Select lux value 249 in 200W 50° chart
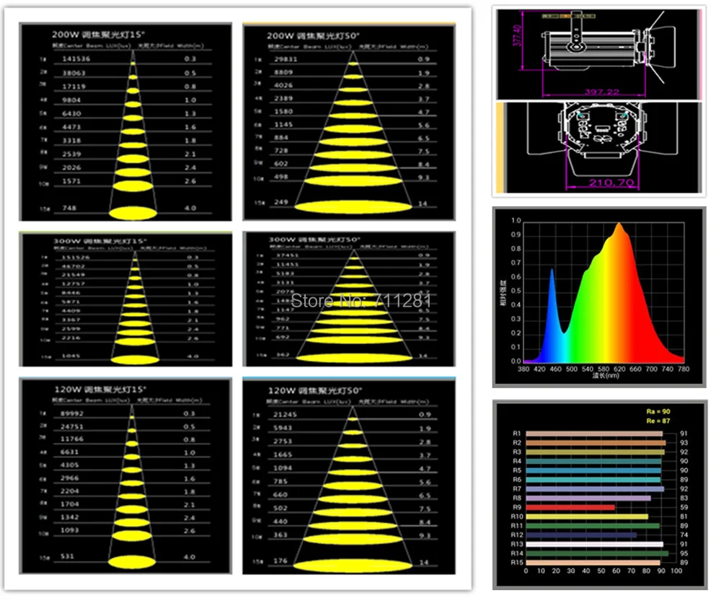This screenshot has width=721, height=601. [281, 202]
